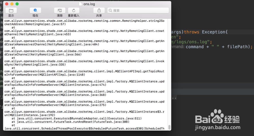Viewport: 254px width, 136px height.
Task: Click the line containing MQClientInstance.java:368
Action: pos(55,95)
